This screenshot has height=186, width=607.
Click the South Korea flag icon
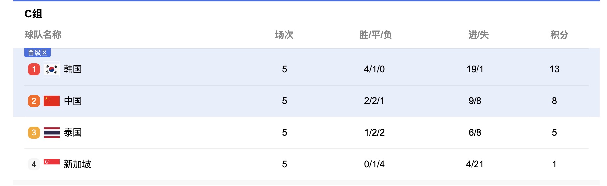pos(52,69)
